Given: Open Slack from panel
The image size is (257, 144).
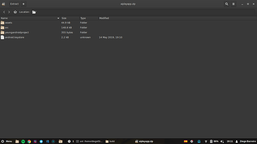Looking at the screenshot, I should point(35,141).
